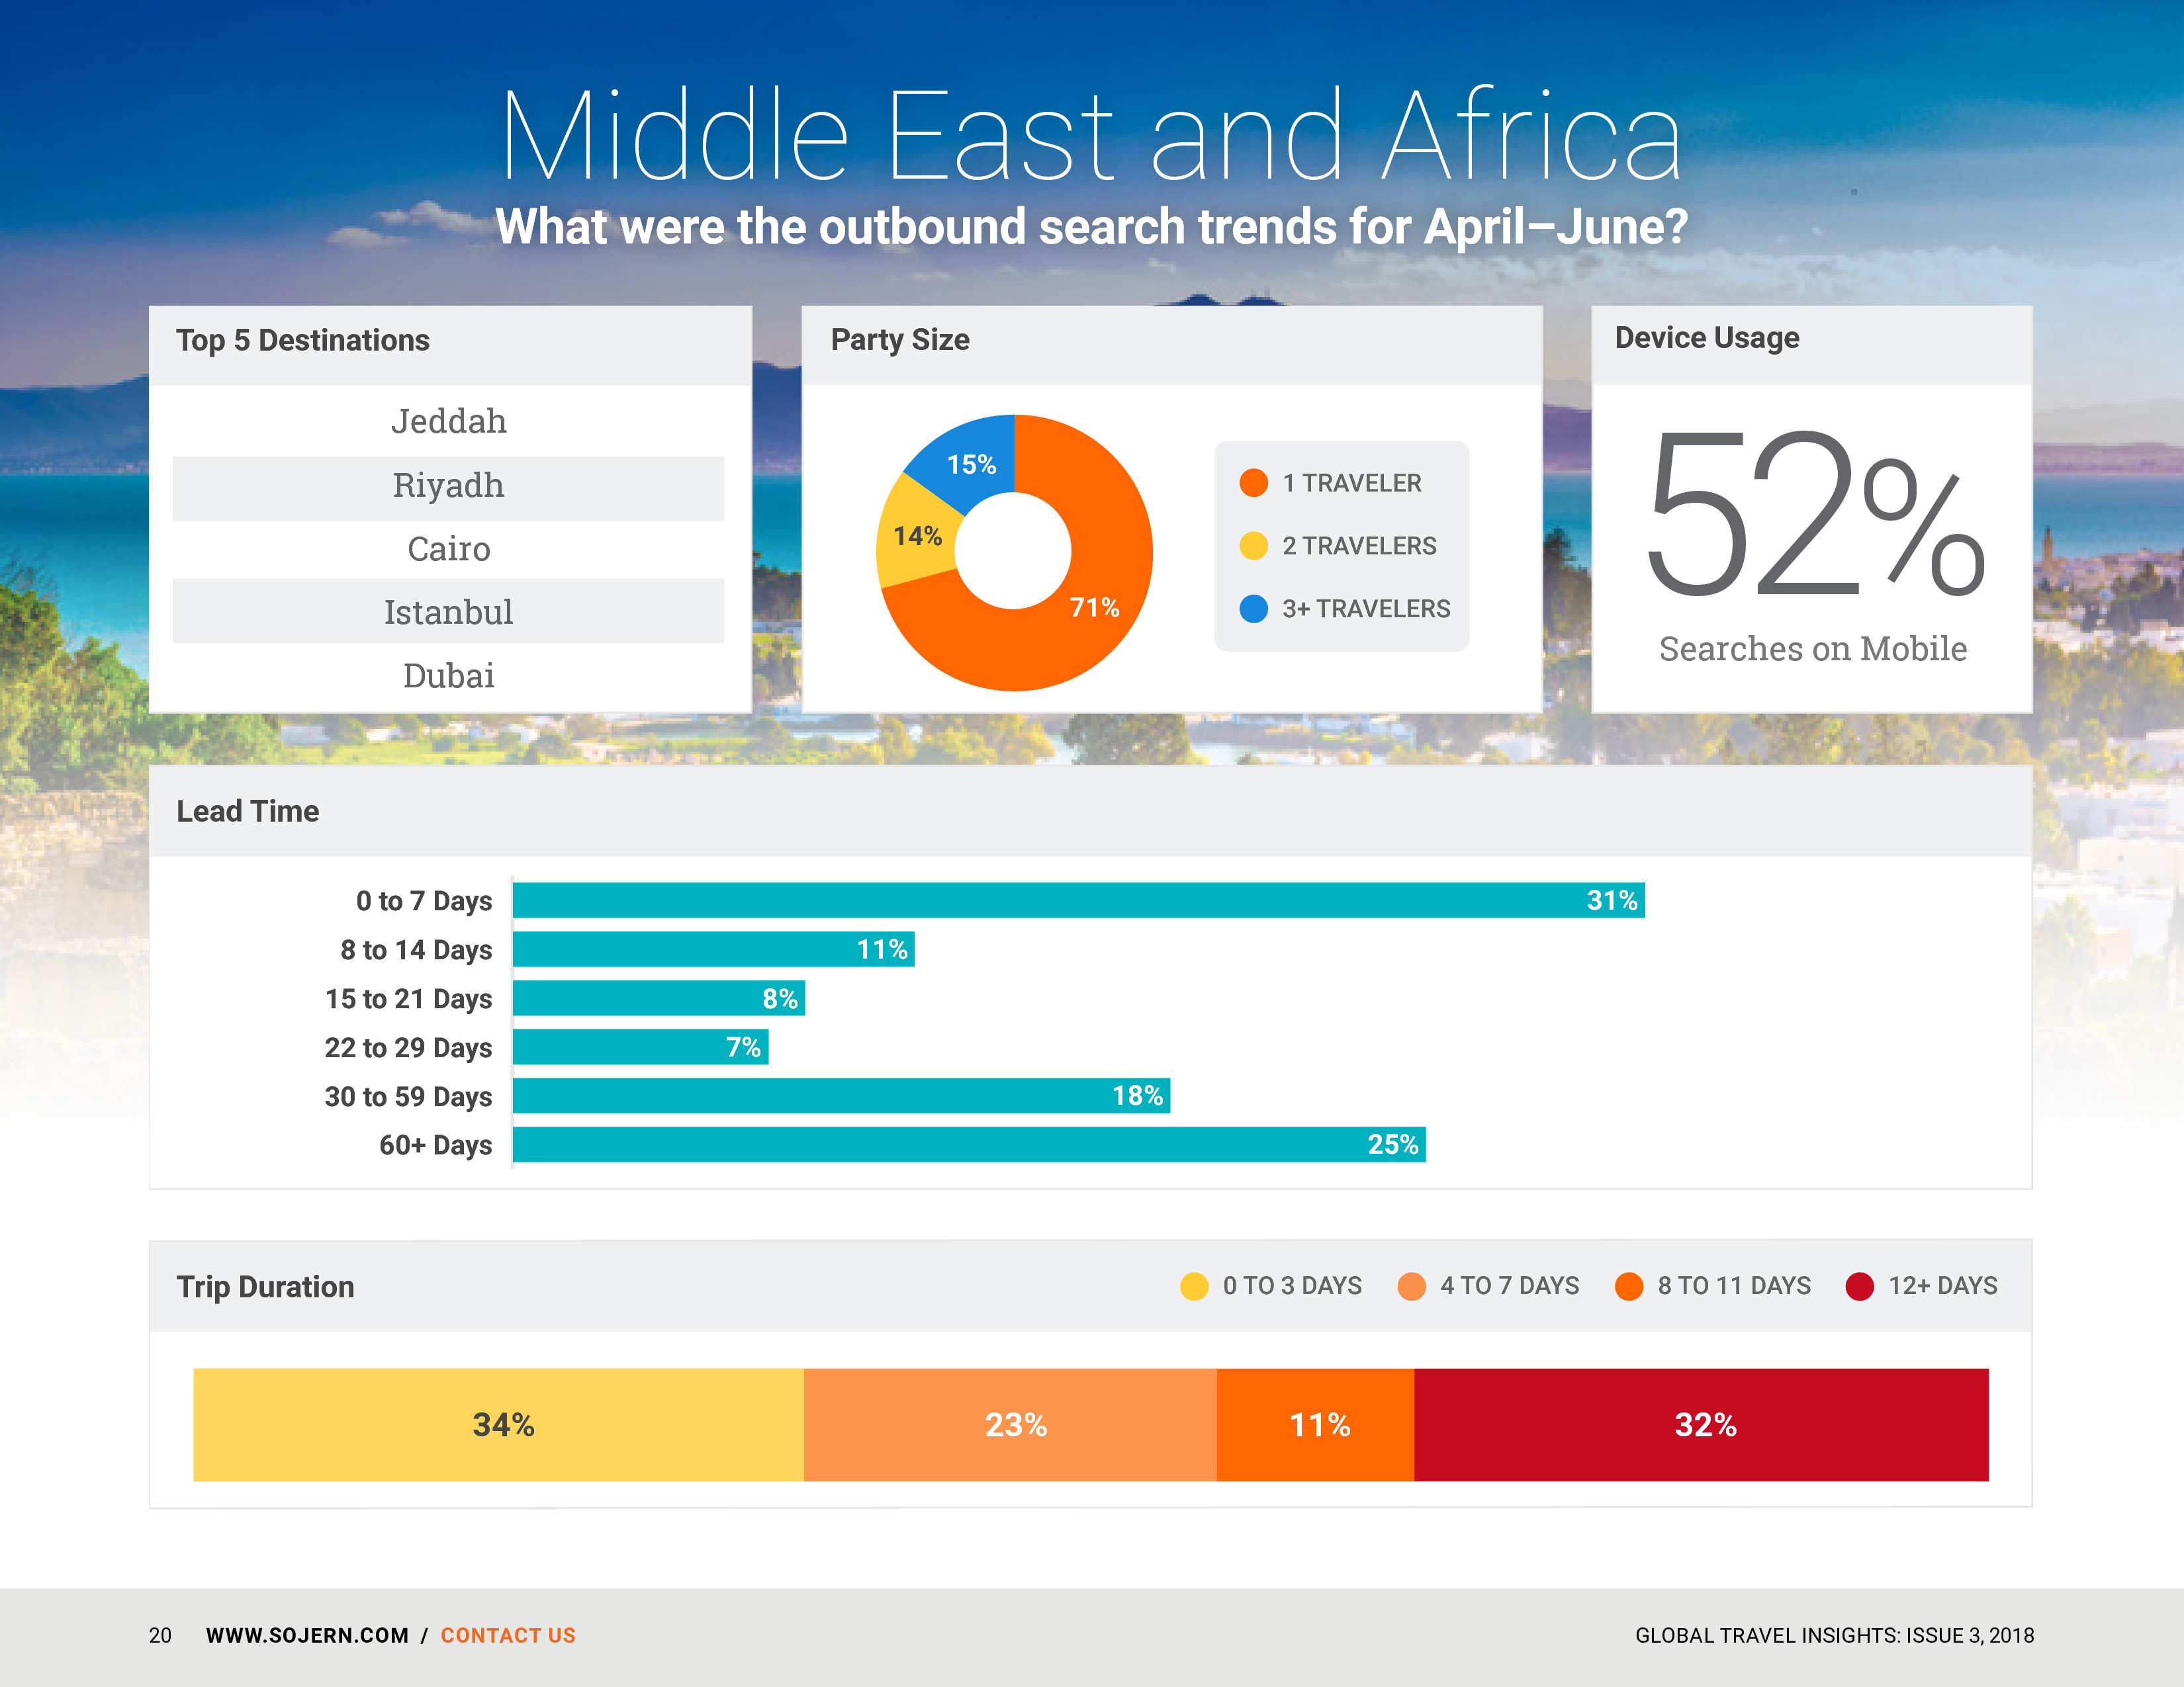Image resolution: width=2184 pixels, height=1687 pixels.
Task: Click the yellow 2 Travelers legend dot
Action: [x=1253, y=546]
